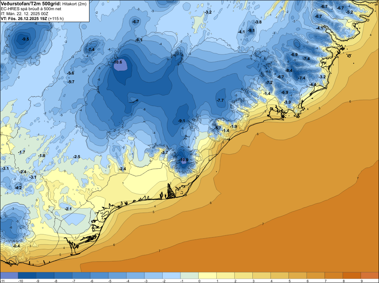The height and width of the screenshot is (283, 379).
Task: Click the legend tick label '-11'
Action: coord(2,281)
